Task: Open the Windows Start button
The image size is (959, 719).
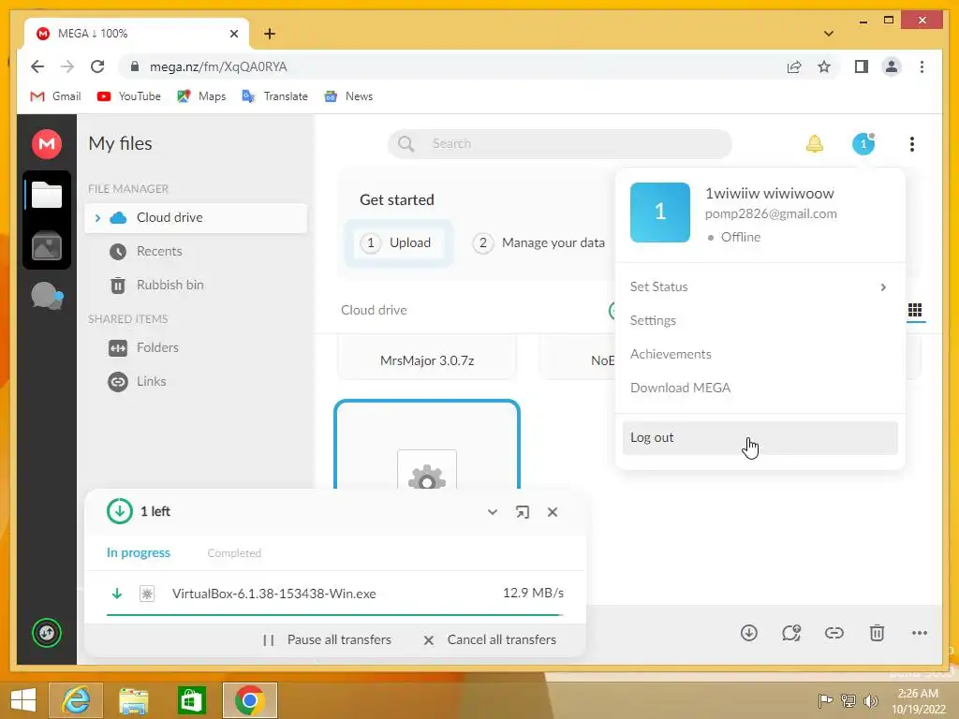Action: [23, 699]
